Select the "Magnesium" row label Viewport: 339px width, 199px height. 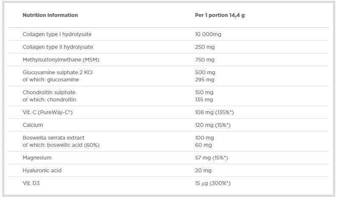(x=37, y=158)
